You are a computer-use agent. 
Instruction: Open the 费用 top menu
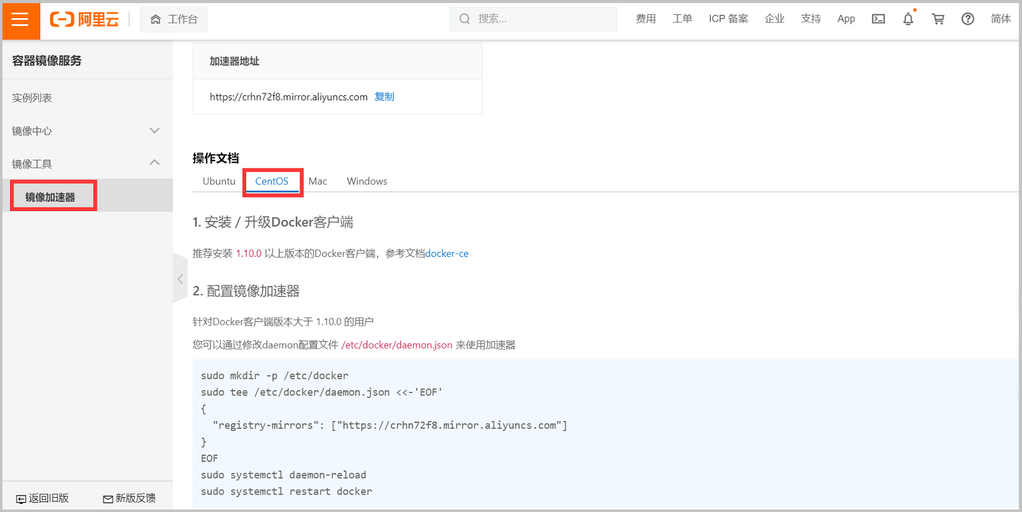[x=646, y=19]
